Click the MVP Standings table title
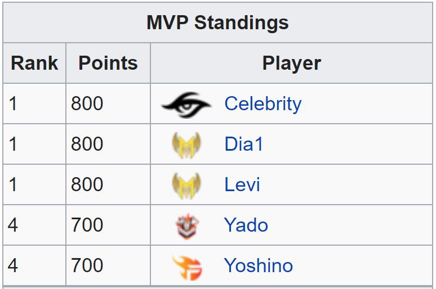Image resolution: width=436 pixels, height=289 pixels. (218, 22)
